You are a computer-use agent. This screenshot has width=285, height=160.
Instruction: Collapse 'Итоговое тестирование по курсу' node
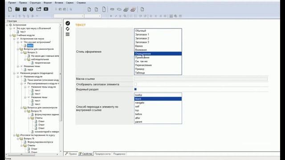point(14,135)
